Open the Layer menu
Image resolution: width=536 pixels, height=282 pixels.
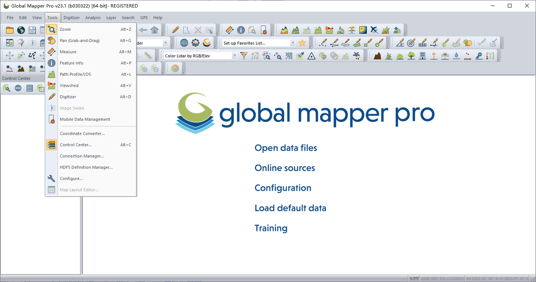(x=111, y=18)
